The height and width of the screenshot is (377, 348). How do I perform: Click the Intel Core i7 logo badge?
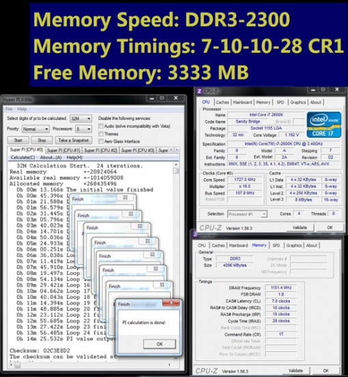pos(324,125)
